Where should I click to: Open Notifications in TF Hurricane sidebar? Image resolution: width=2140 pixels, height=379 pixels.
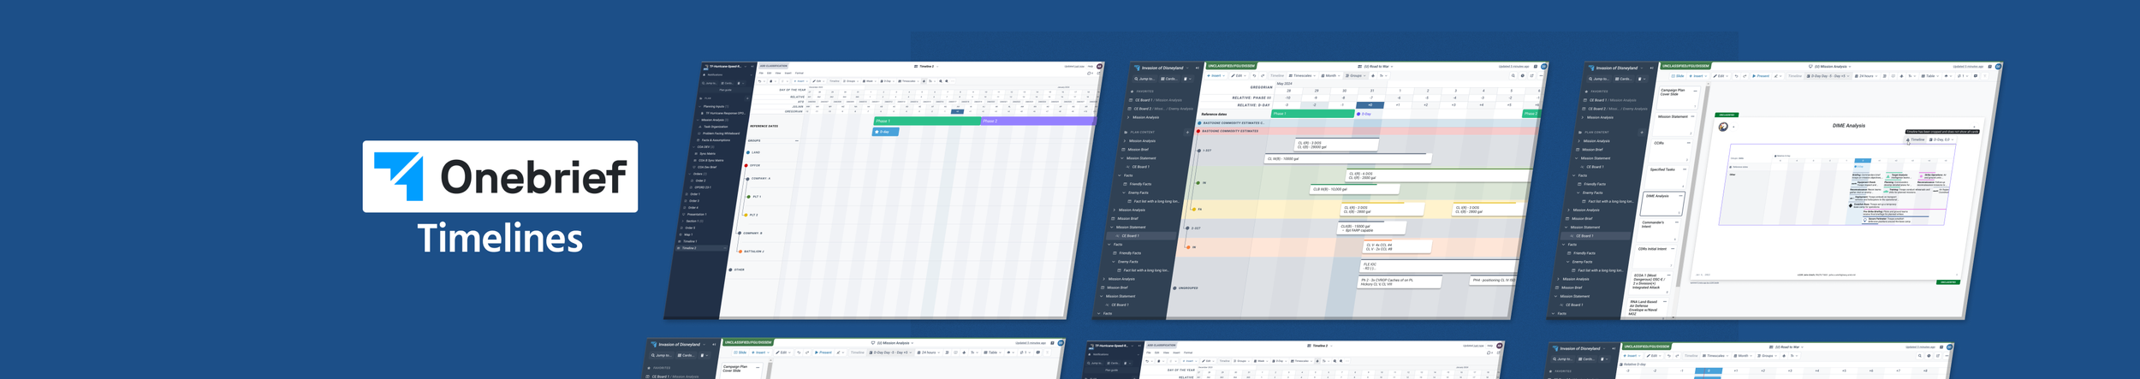click(x=715, y=74)
